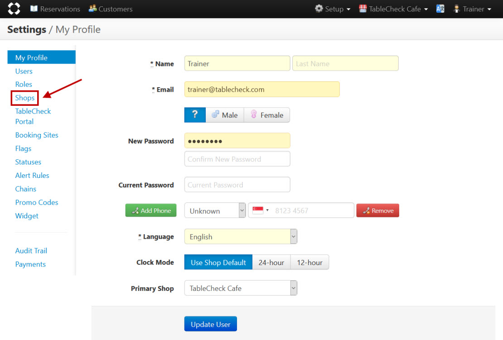
Task: Click the Update User button
Action: (x=210, y=324)
